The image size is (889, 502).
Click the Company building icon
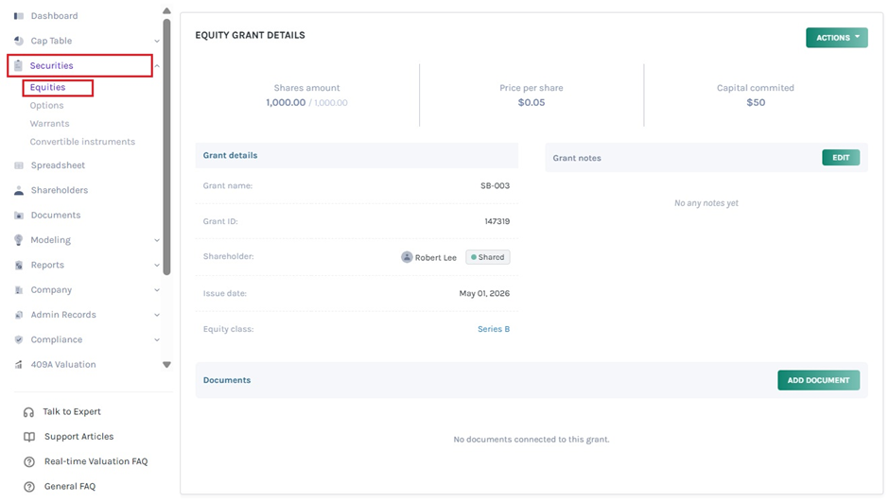pyautogui.click(x=19, y=290)
